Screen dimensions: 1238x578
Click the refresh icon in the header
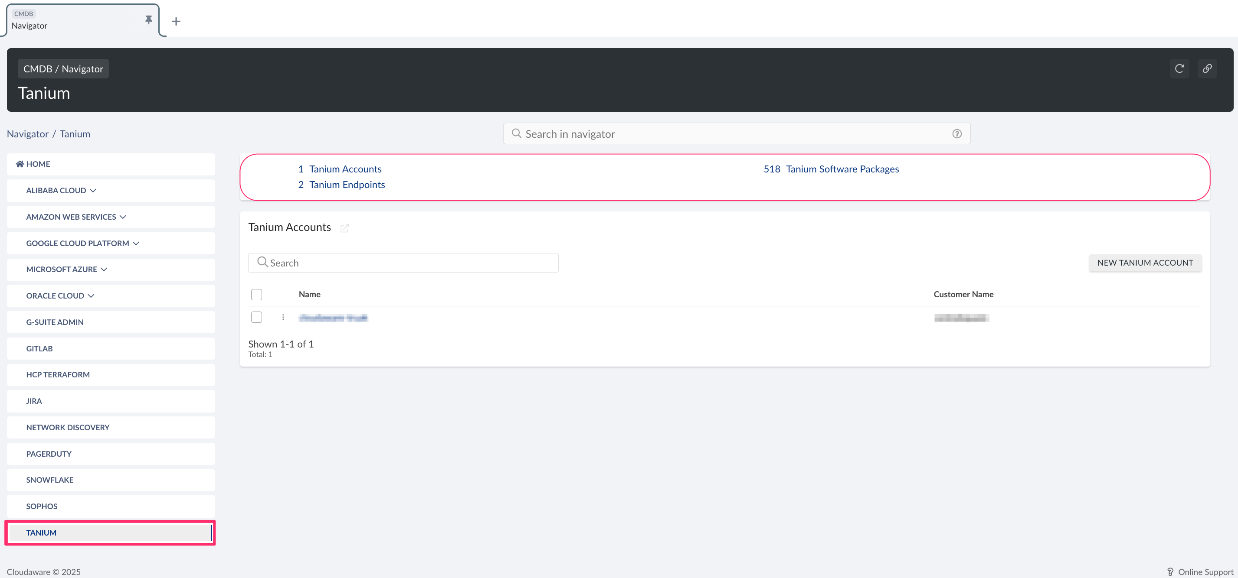1179,68
